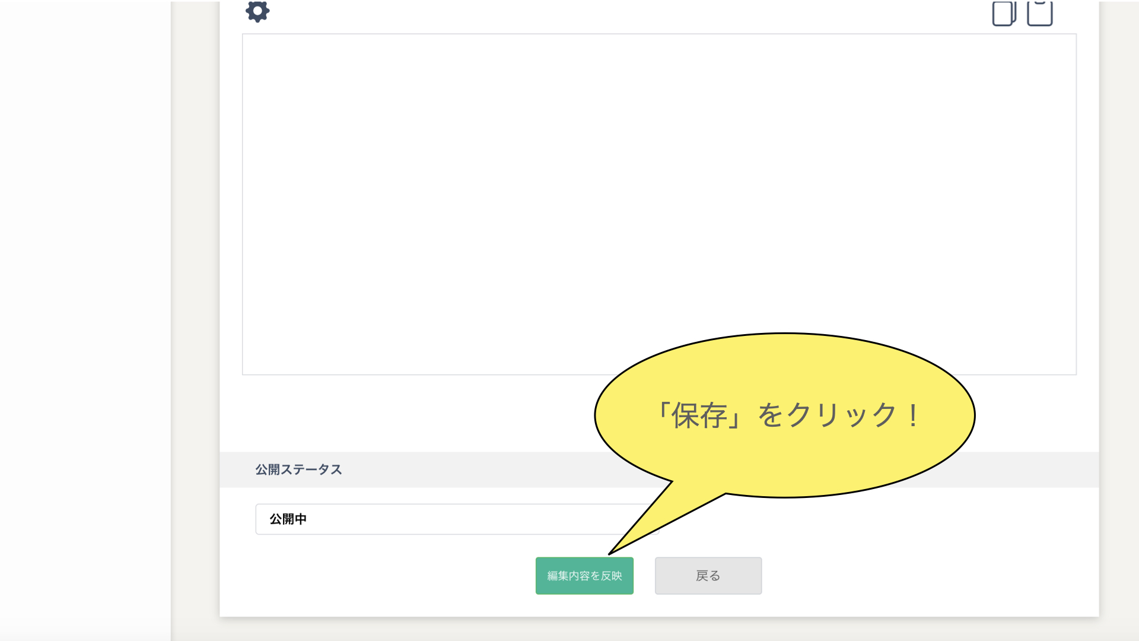Click the gray margin right of form card
Screen dimensions: 1139x641
pyautogui.click(x=1118, y=320)
